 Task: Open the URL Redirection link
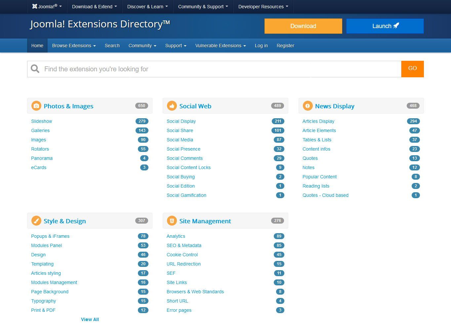184,264
